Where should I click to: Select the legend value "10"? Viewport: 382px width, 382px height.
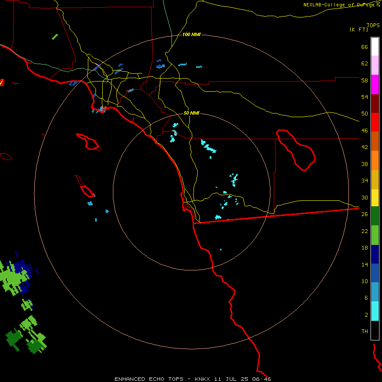point(365,281)
